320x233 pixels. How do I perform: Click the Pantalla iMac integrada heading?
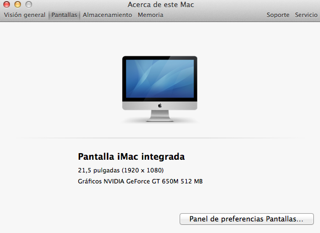click(x=131, y=157)
